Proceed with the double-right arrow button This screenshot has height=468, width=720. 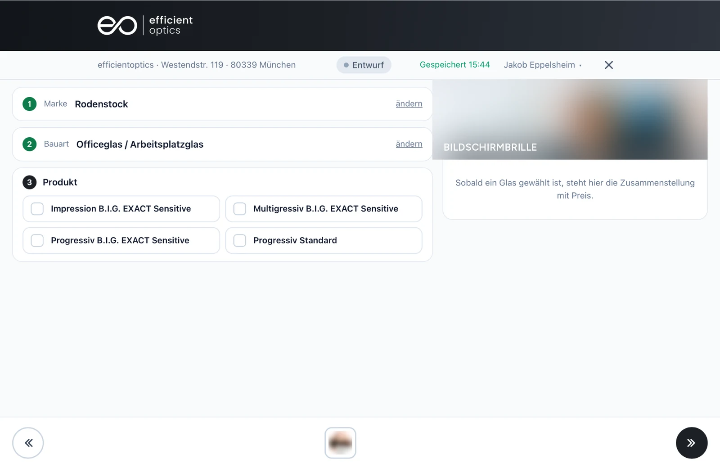click(x=692, y=443)
